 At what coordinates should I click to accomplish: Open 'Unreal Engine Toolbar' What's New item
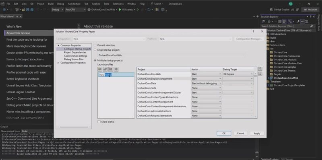pyautogui.click(x=21, y=92)
